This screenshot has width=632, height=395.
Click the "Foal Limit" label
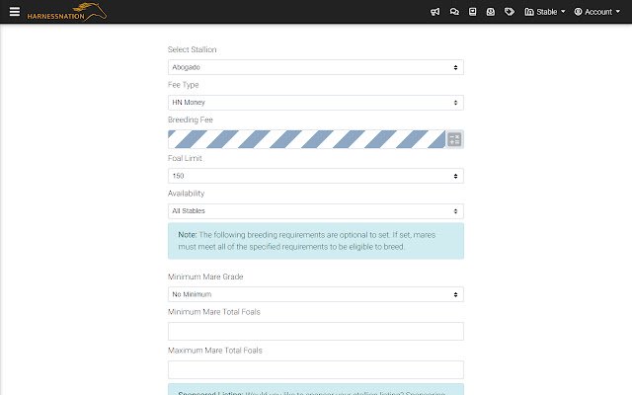pos(185,158)
